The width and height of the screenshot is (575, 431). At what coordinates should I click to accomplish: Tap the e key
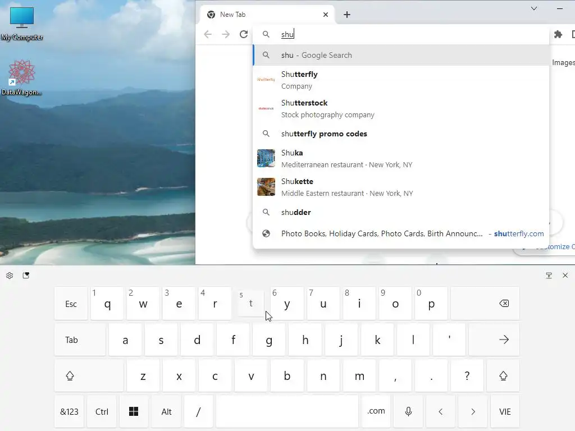(x=179, y=304)
